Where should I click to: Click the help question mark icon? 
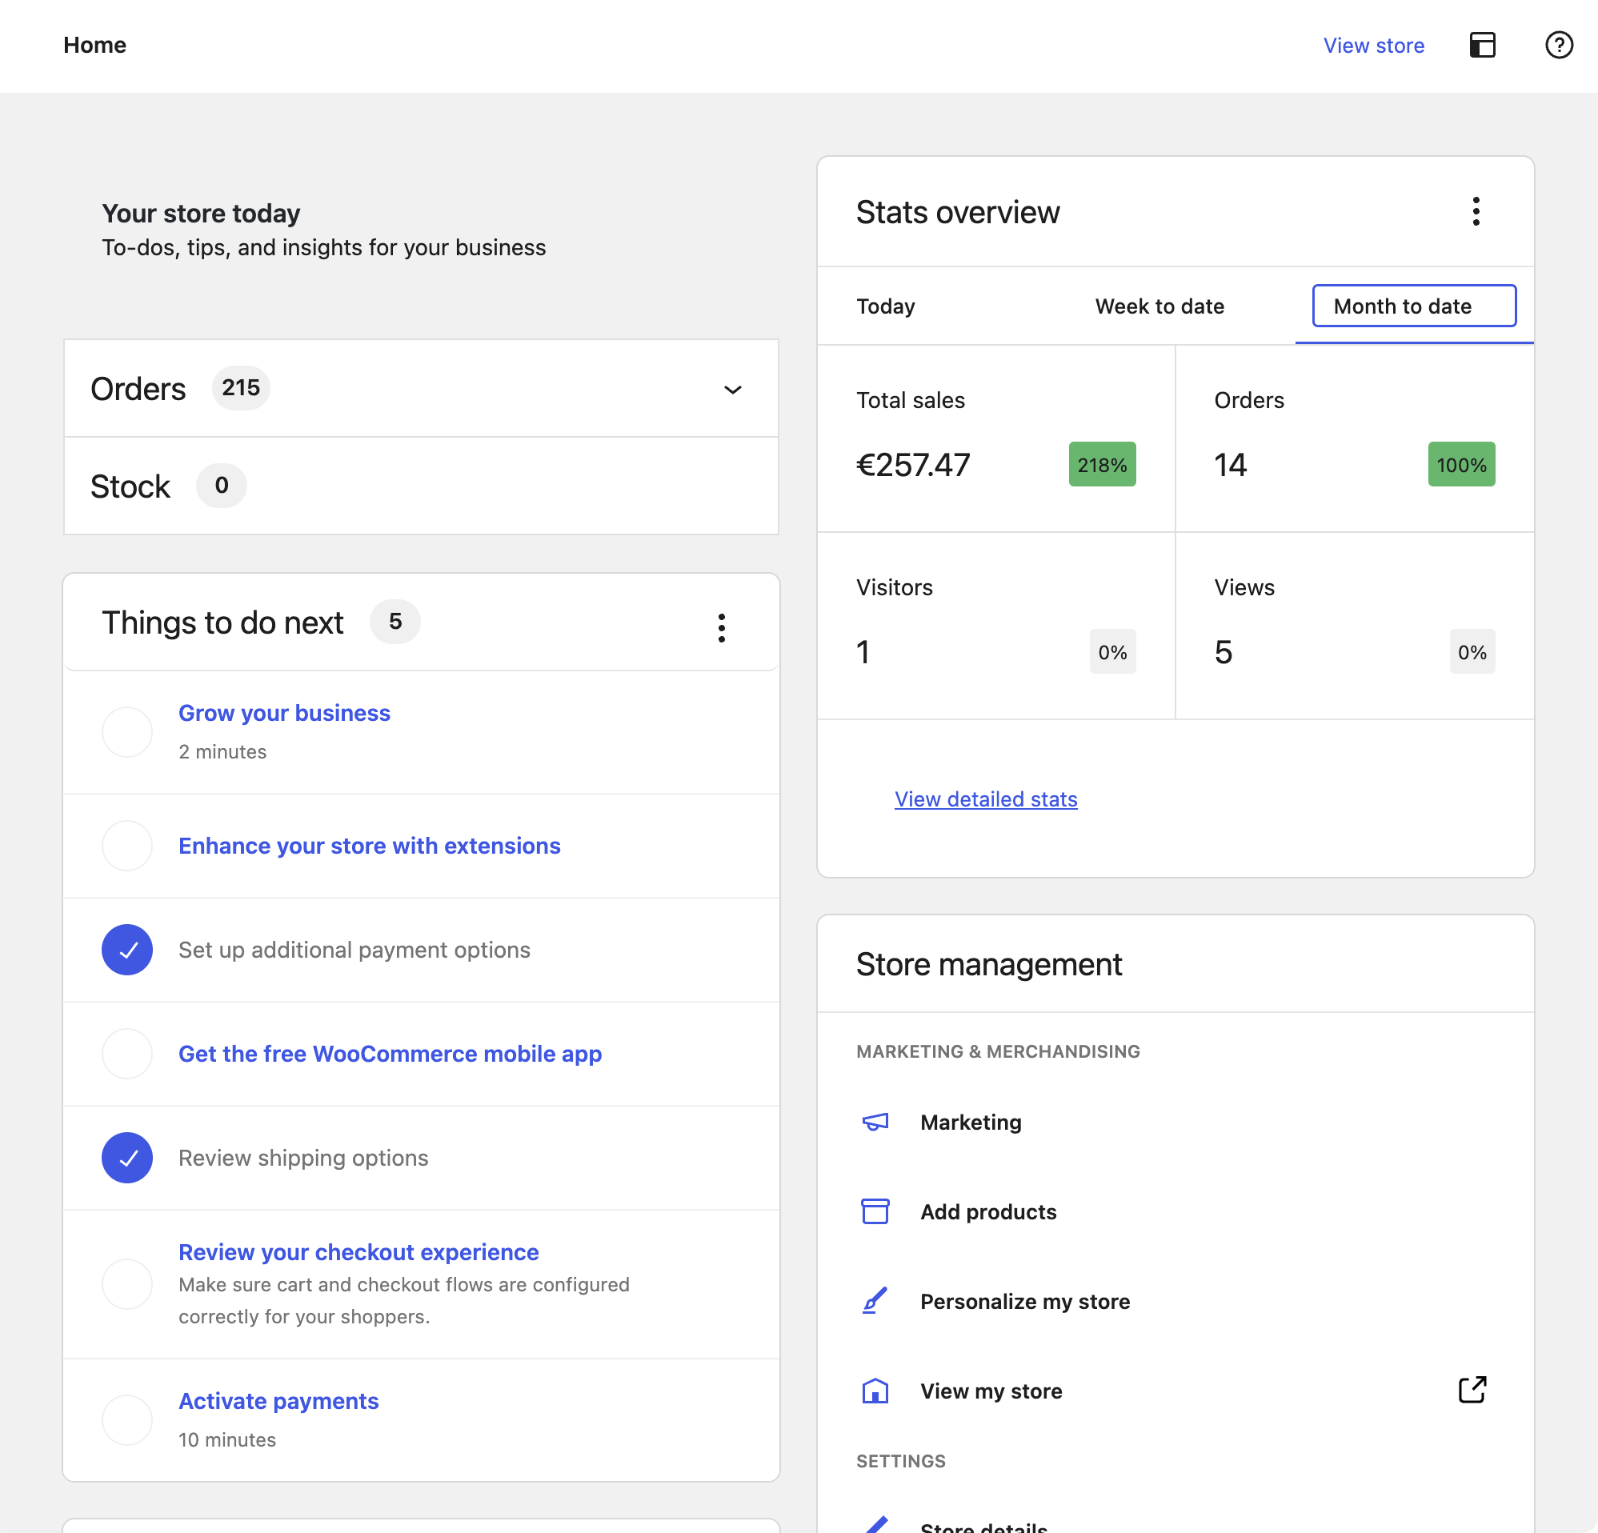[1560, 45]
